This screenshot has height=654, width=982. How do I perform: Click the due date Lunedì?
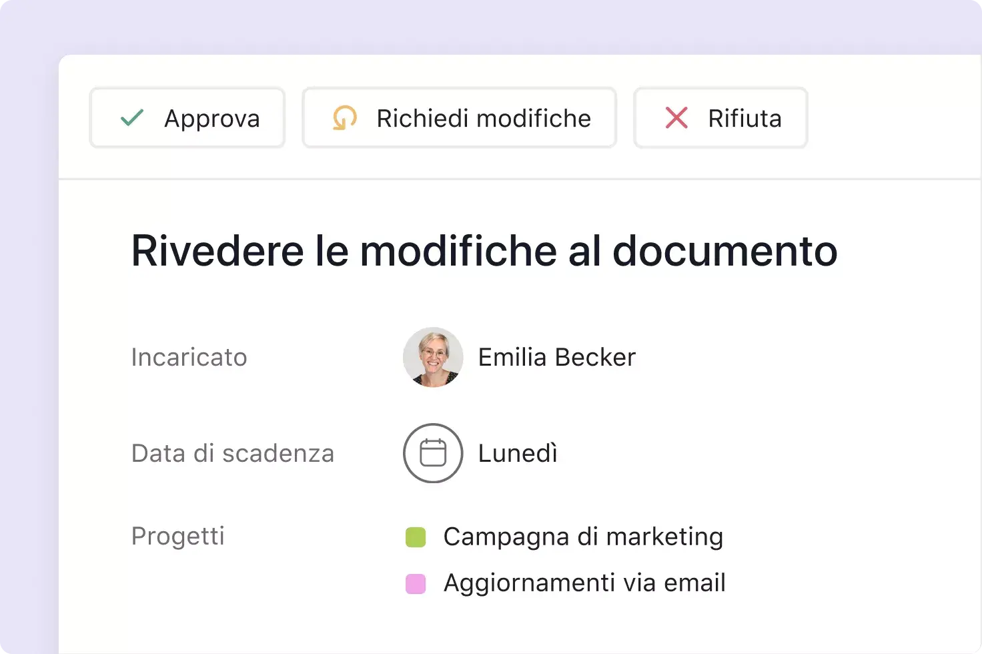[x=517, y=453]
